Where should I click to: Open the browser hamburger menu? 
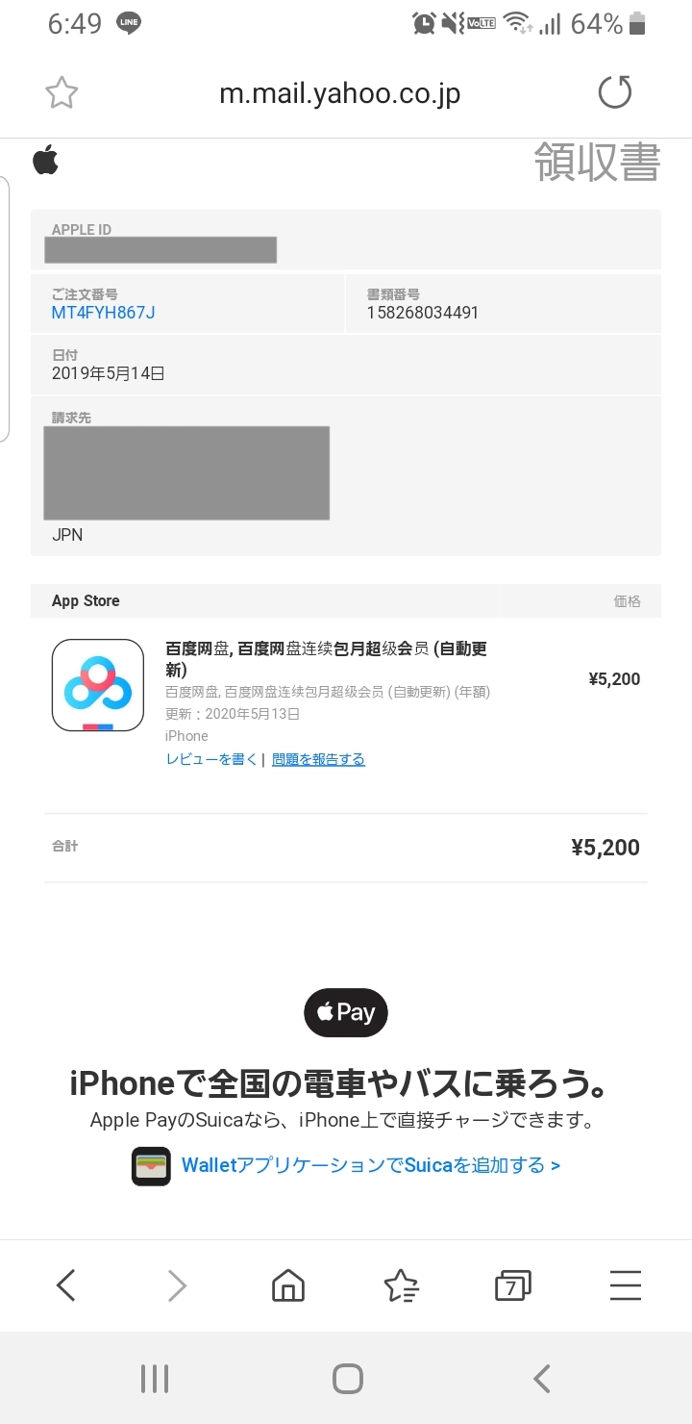625,1285
